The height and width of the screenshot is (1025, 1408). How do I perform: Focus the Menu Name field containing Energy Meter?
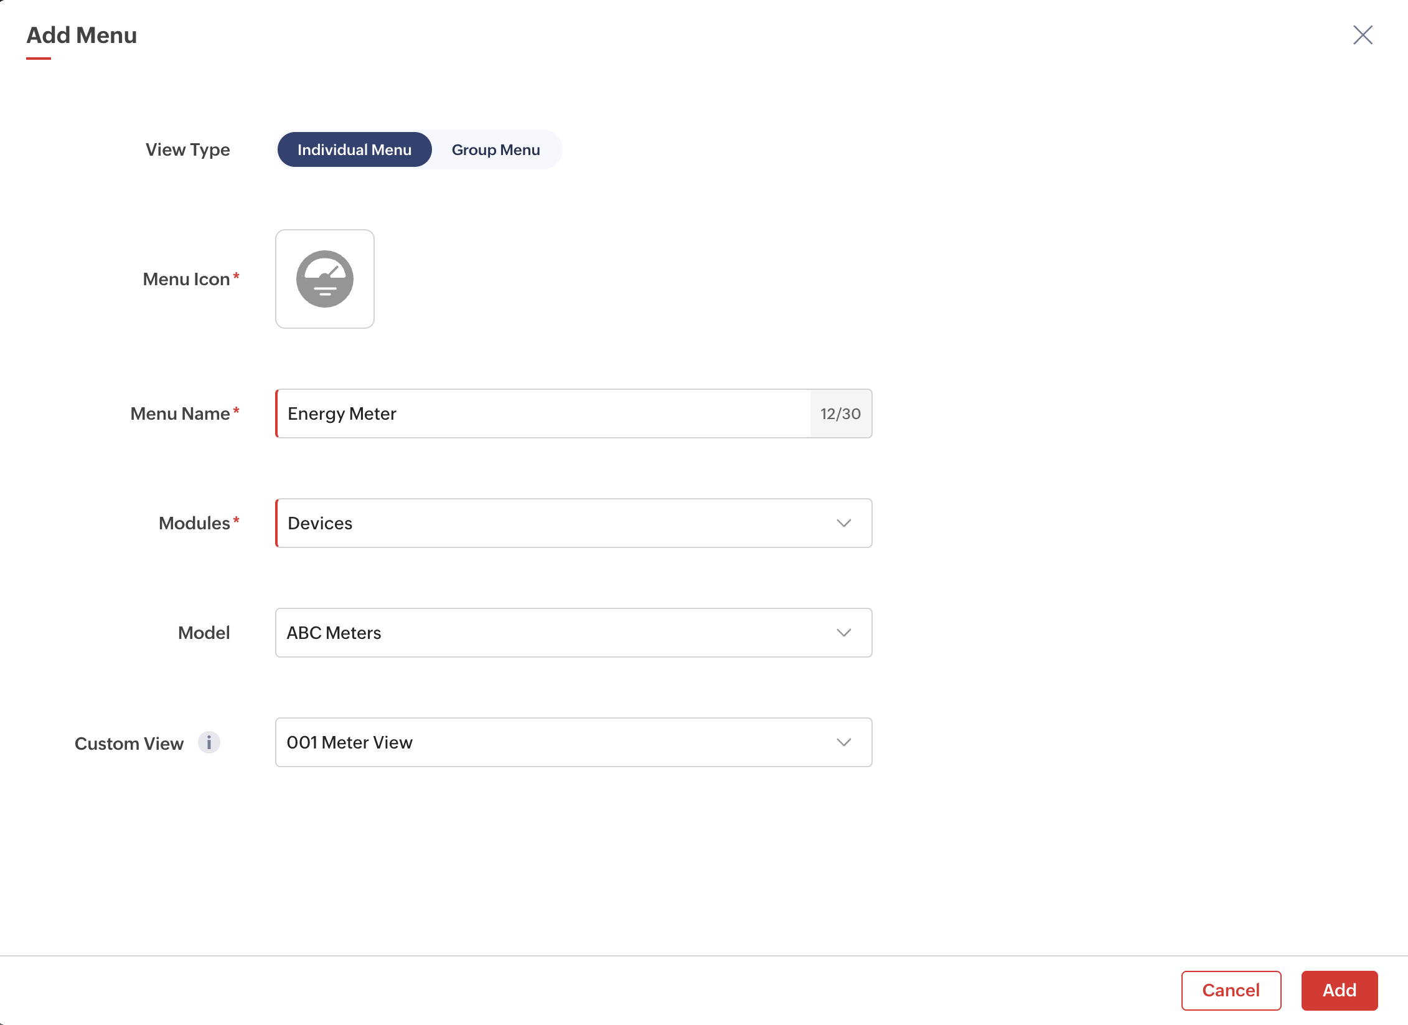click(542, 413)
